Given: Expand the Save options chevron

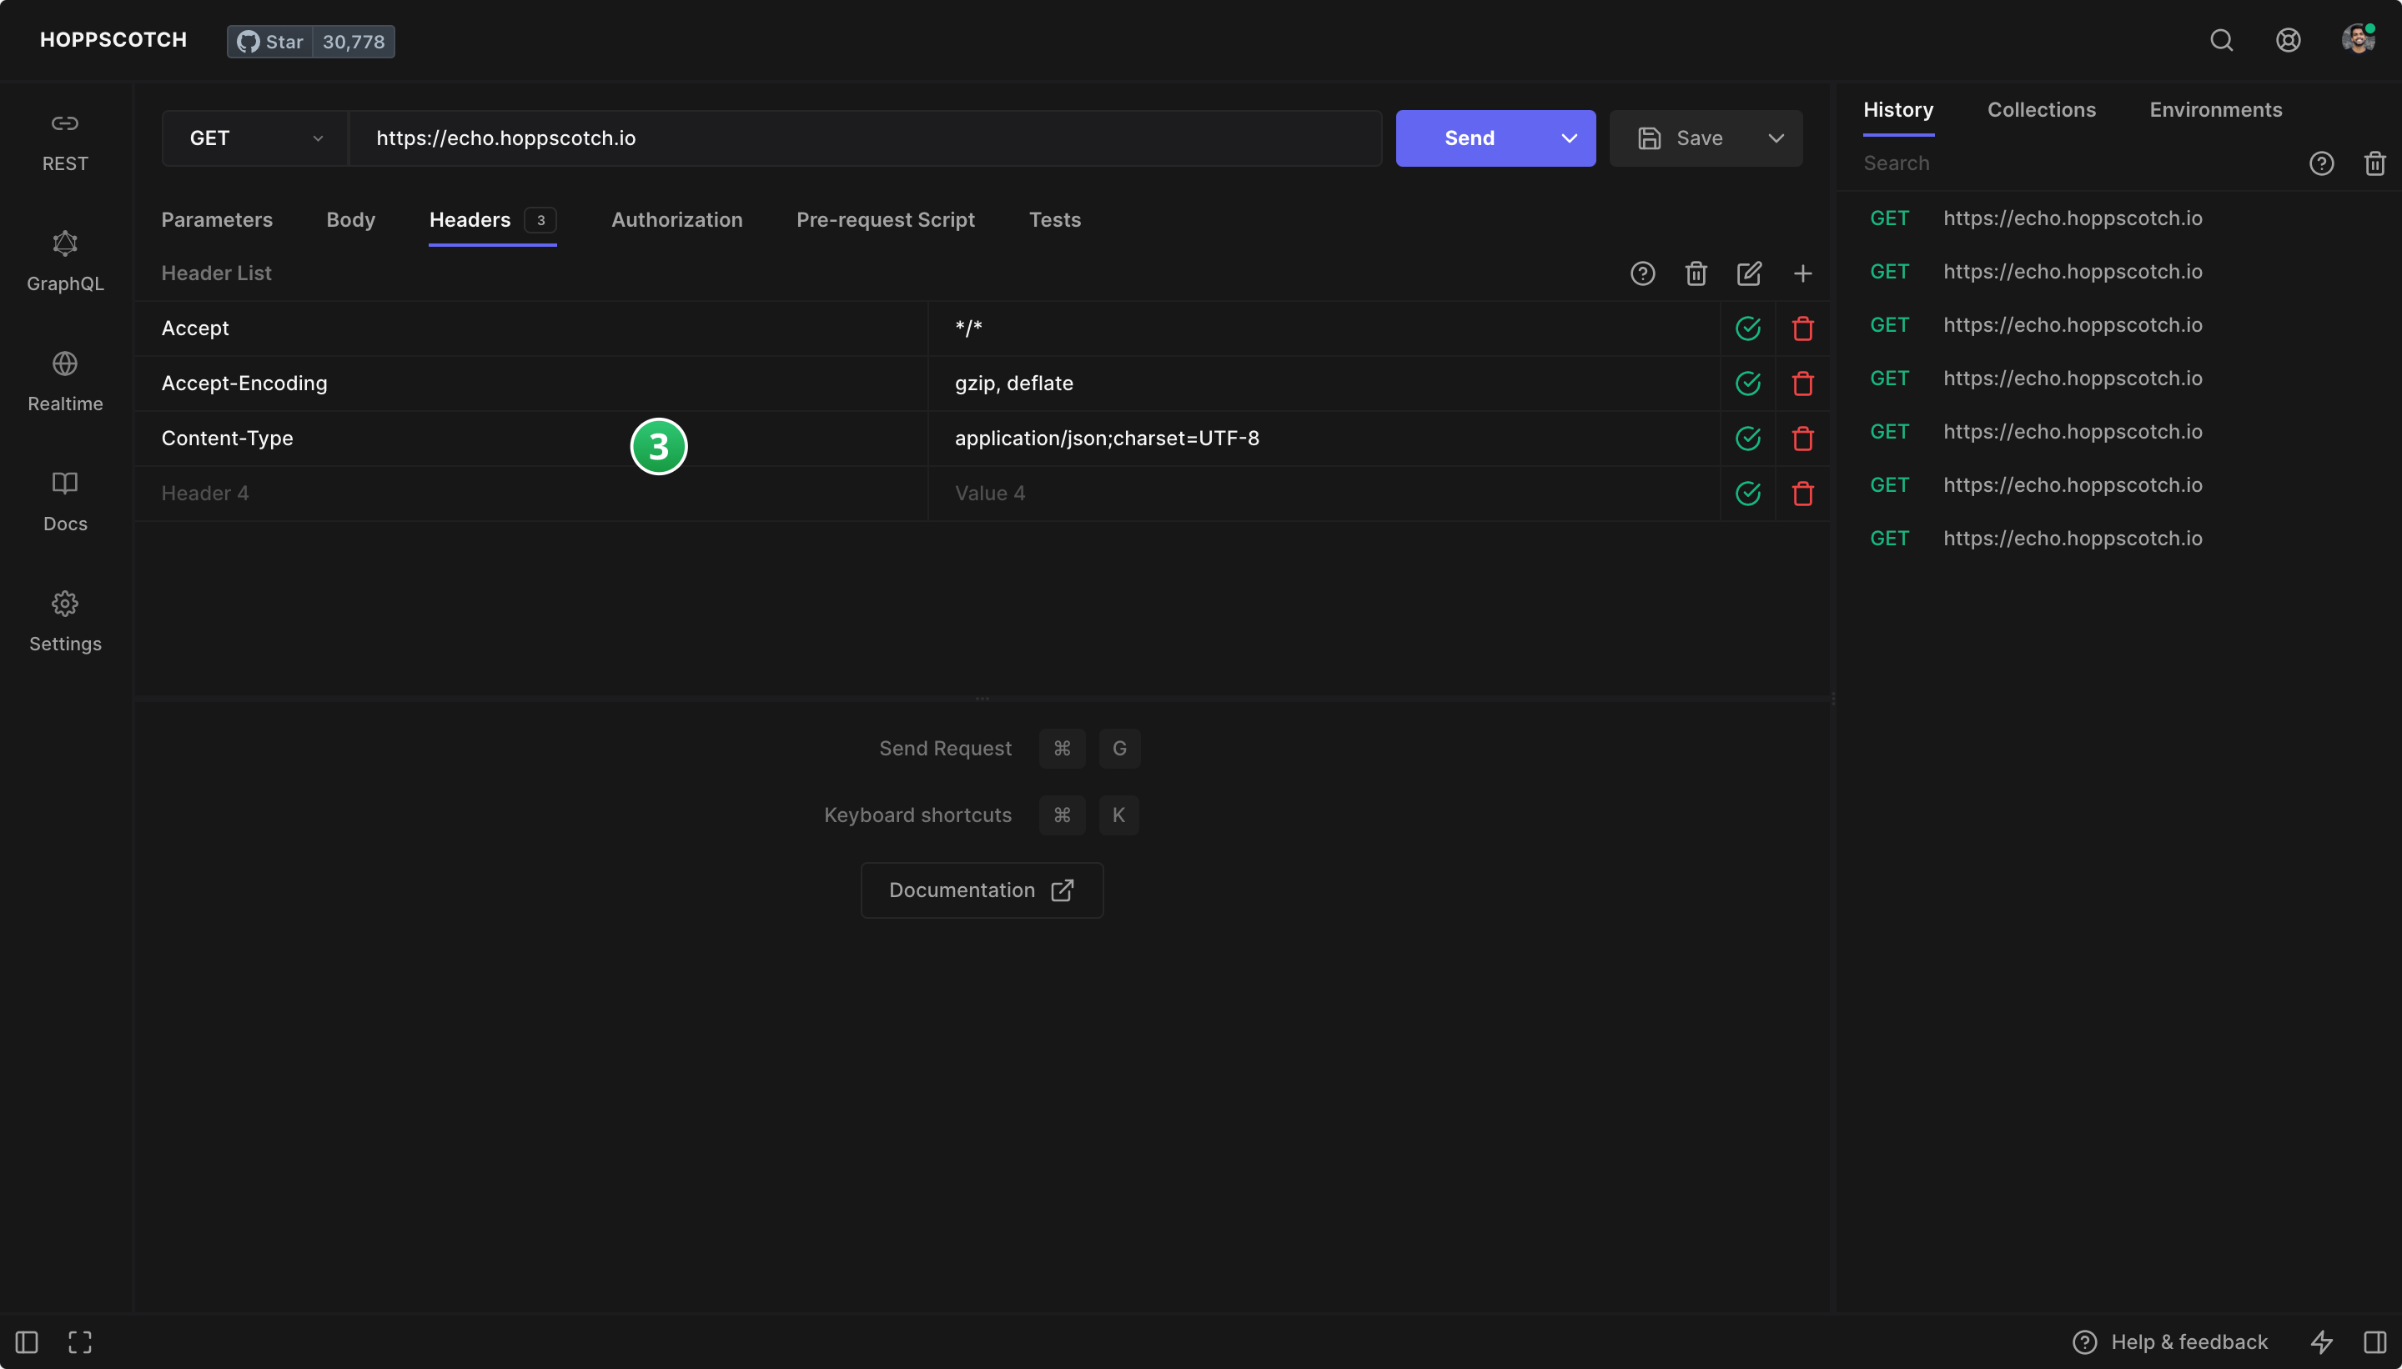Looking at the screenshot, I should [x=1775, y=138].
